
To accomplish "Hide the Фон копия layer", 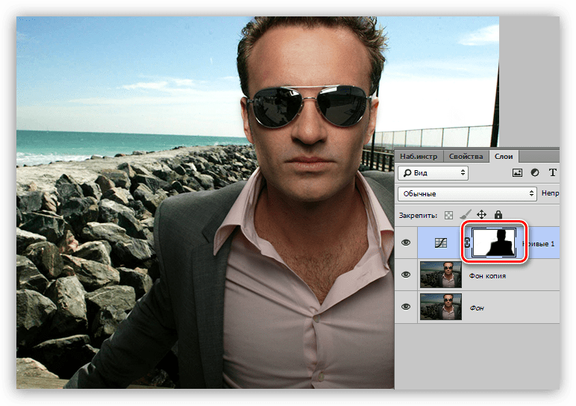I will click(x=406, y=275).
